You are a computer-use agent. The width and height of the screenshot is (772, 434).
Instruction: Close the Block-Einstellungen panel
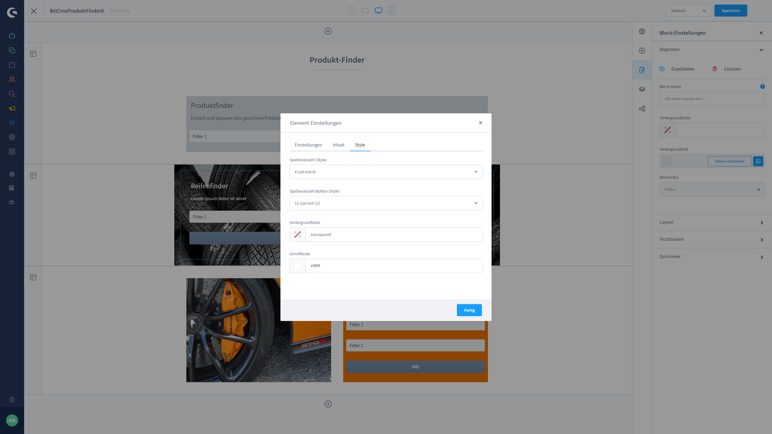(x=761, y=33)
